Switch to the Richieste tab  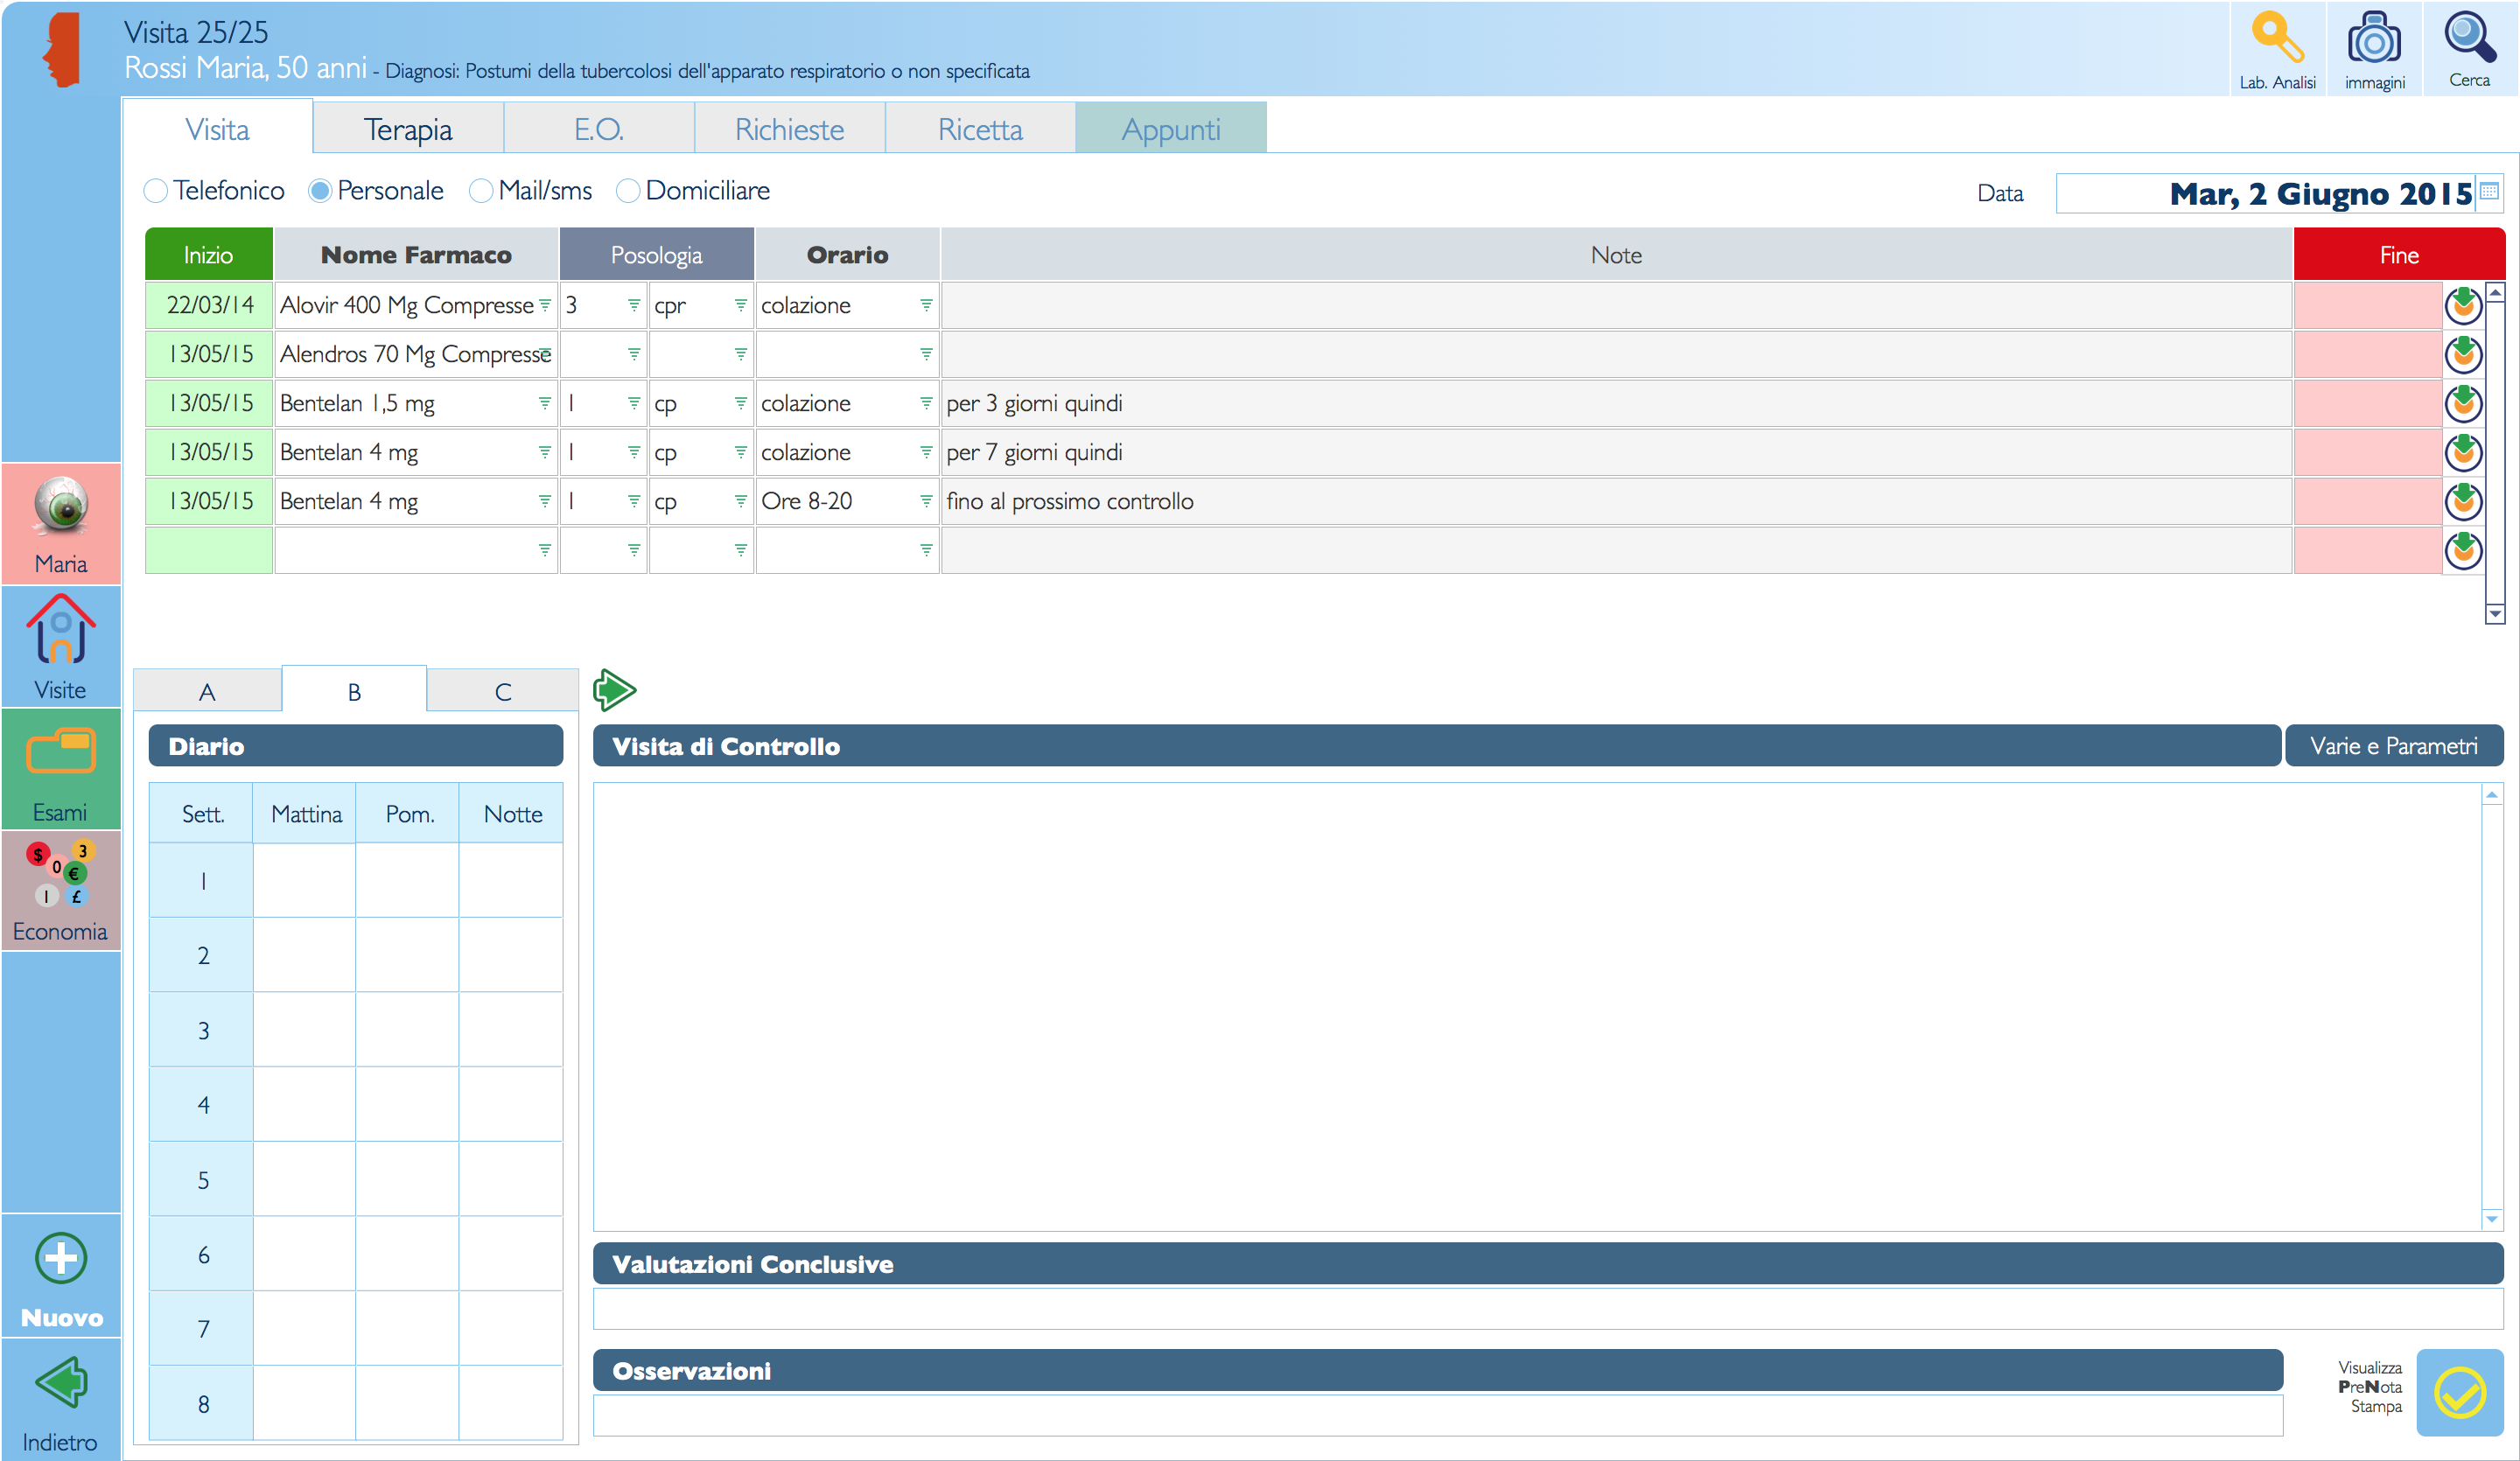pos(789,129)
